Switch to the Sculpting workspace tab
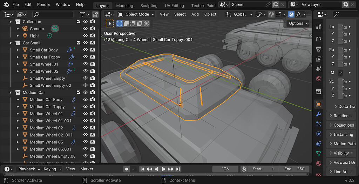The width and height of the screenshot is (359, 184). [149, 6]
